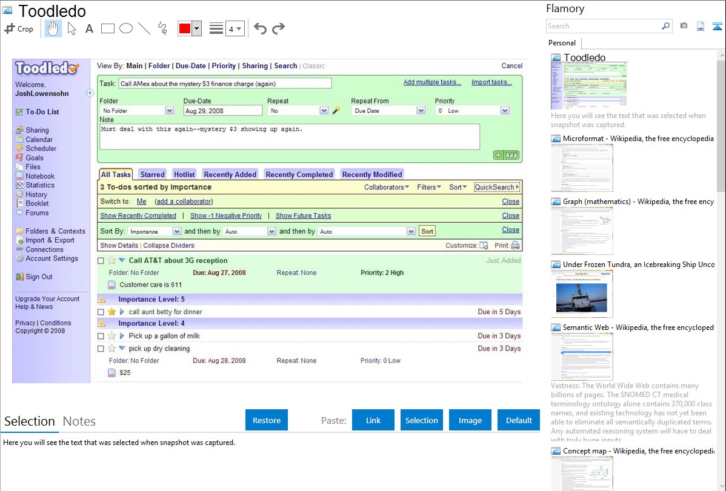Open the line width dropdown

[235, 28]
